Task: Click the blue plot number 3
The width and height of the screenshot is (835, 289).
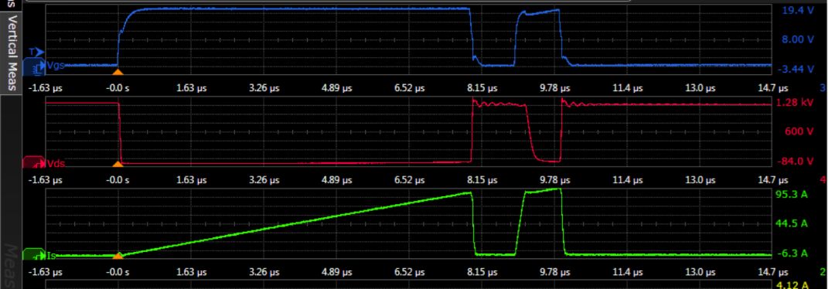Action: click(823, 88)
